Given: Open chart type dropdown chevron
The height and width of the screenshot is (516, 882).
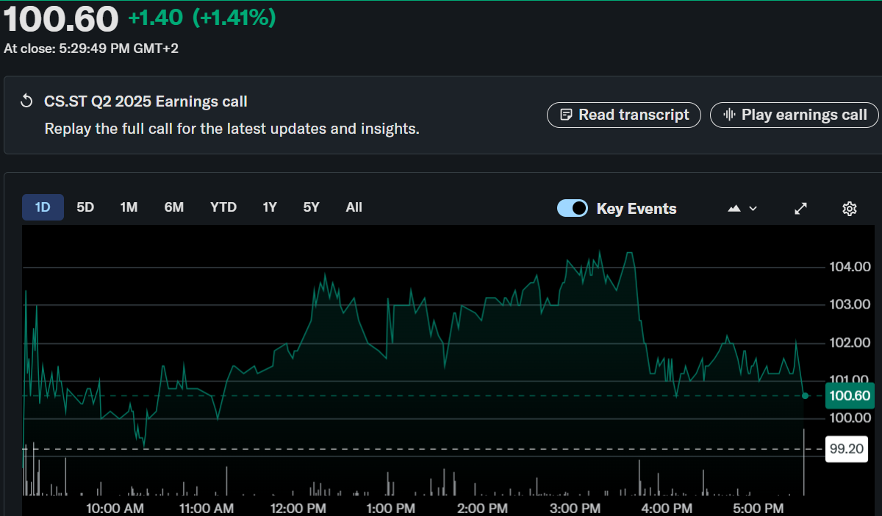Looking at the screenshot, I should click(753, 209).
